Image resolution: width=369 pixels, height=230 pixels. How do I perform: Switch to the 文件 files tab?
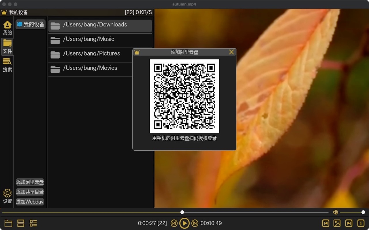(7, 47)
